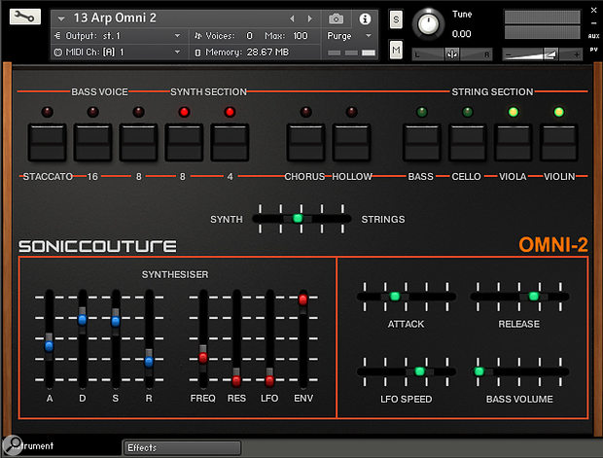Click the Memory chip icon
Image resolution: width=603 pixels, height=458 pixels.
pos(197,53)
